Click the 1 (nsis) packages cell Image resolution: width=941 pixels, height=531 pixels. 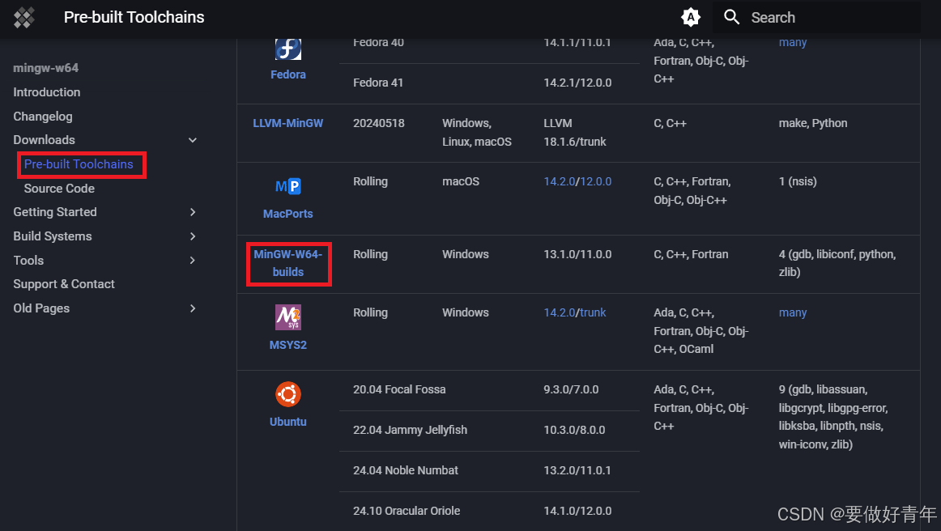pyautogui.click(x=798, y=181)
